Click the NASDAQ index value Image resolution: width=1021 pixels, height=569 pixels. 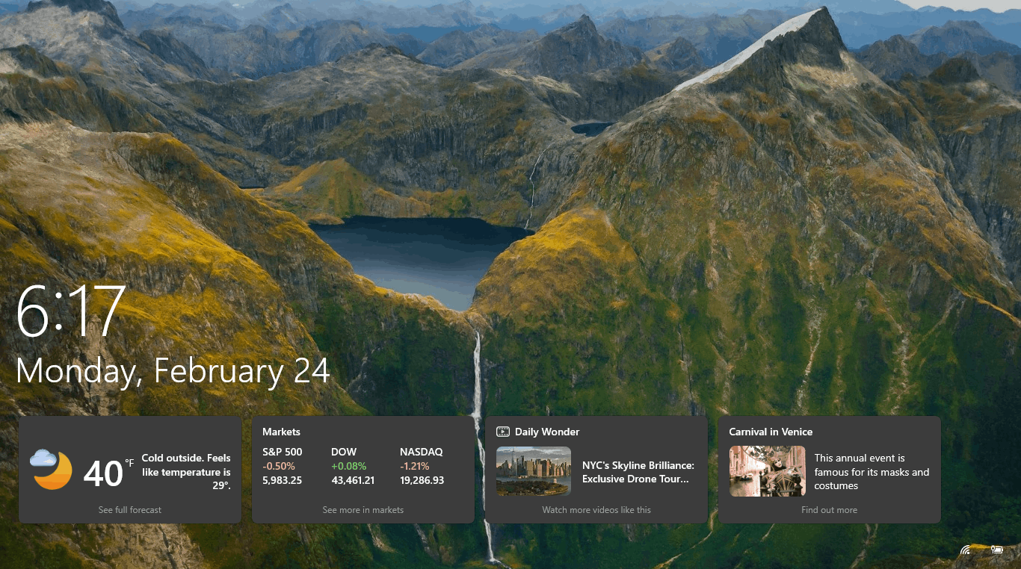coord(421,480)
